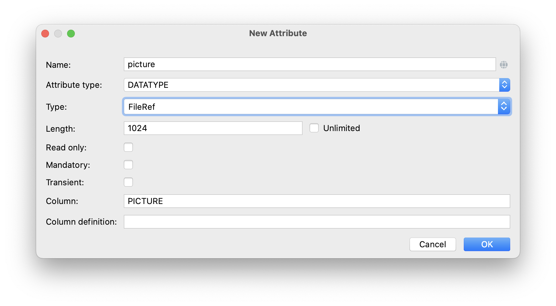
Task: Click the green zoom traffic light
Action: click(x=71, y=33)
